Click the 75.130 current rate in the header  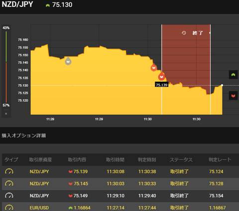pyautogui.click(x=62, y=5)
